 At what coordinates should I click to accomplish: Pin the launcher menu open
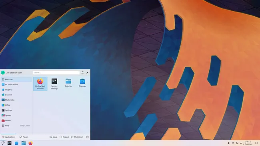(x=87, y=73)
